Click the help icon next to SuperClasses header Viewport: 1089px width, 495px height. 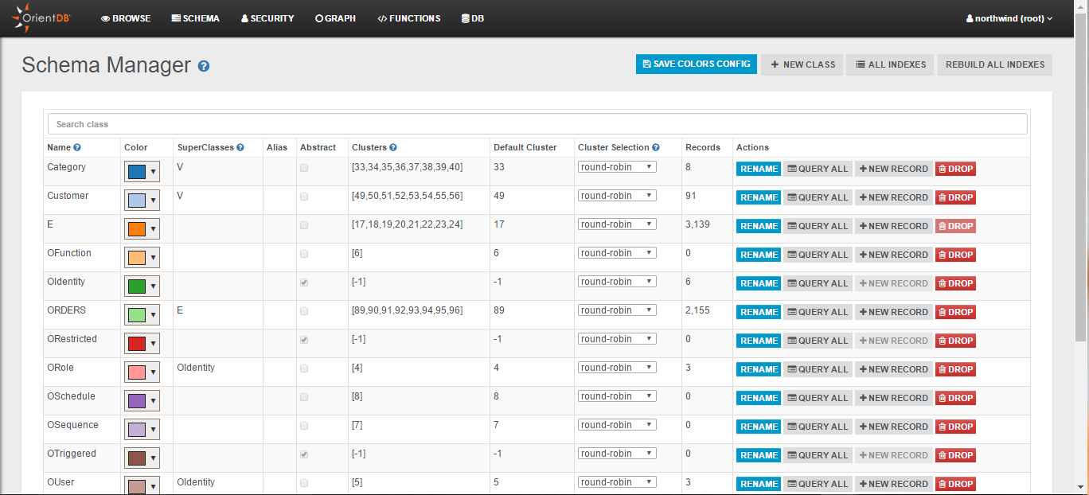click(x=240, y=147)
